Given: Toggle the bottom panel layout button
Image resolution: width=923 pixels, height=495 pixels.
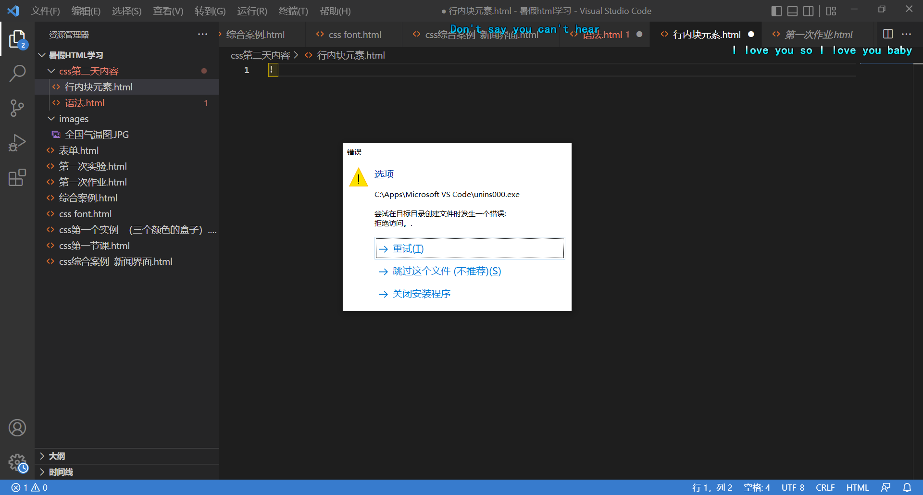Looking at the screenshot, I should point(792,11).
